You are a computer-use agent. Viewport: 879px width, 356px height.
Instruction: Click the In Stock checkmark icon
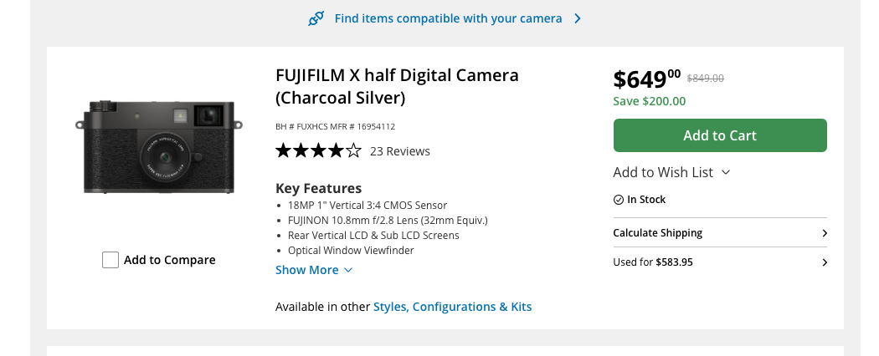click(x=619, y=200)
